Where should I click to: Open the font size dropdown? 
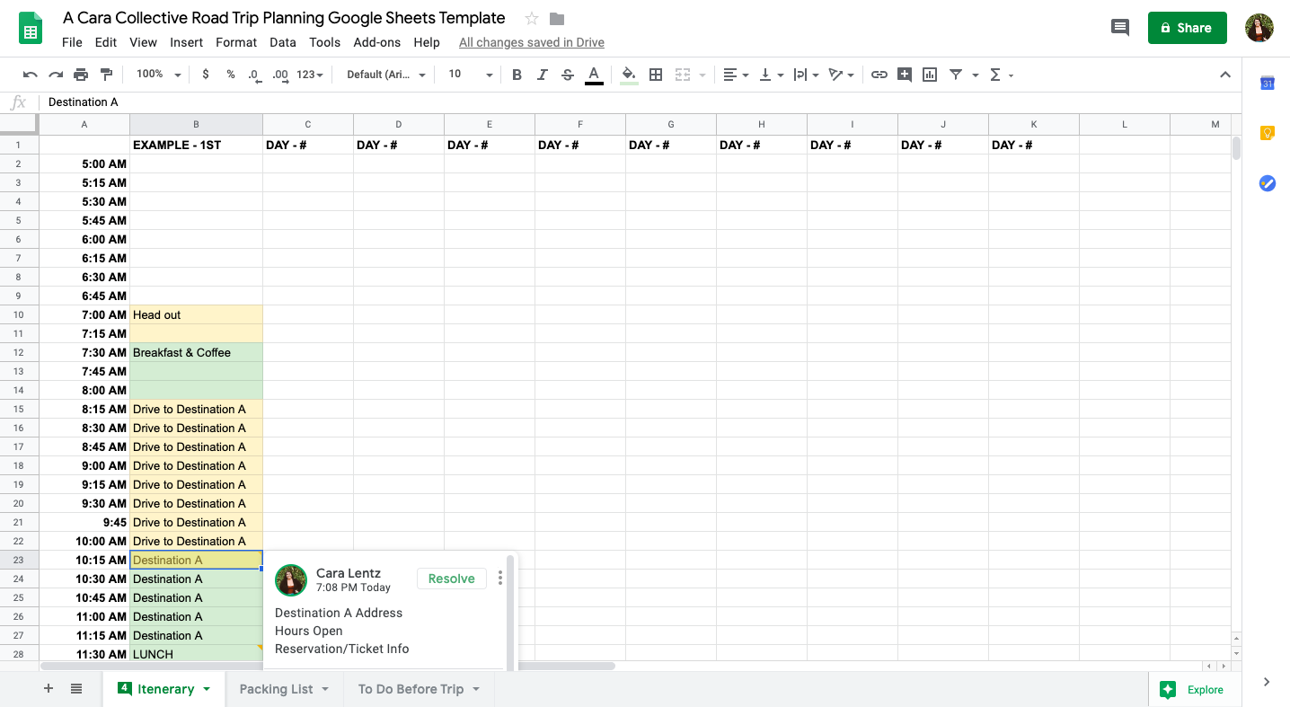pos(471,75)
